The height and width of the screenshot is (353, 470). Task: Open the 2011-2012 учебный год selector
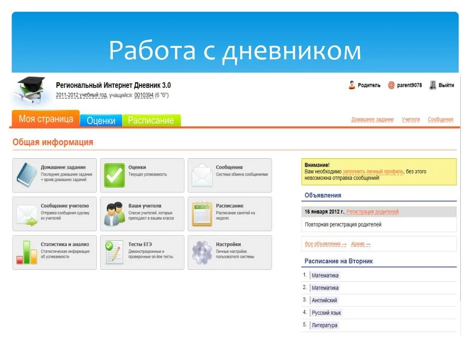pos(81,95)
